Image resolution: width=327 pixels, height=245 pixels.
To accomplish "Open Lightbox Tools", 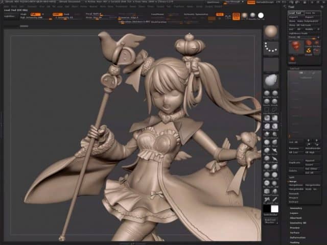I will coord(305,33).
